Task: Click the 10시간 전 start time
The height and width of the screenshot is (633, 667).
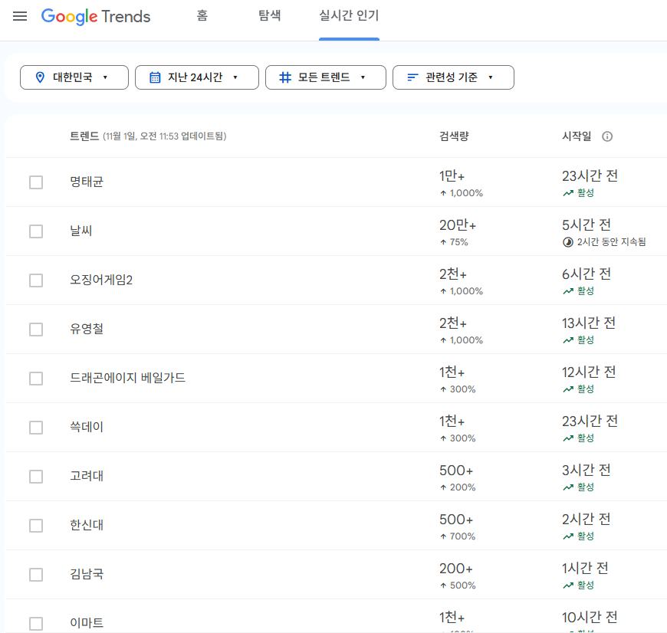Action: (x=590, y=617)
